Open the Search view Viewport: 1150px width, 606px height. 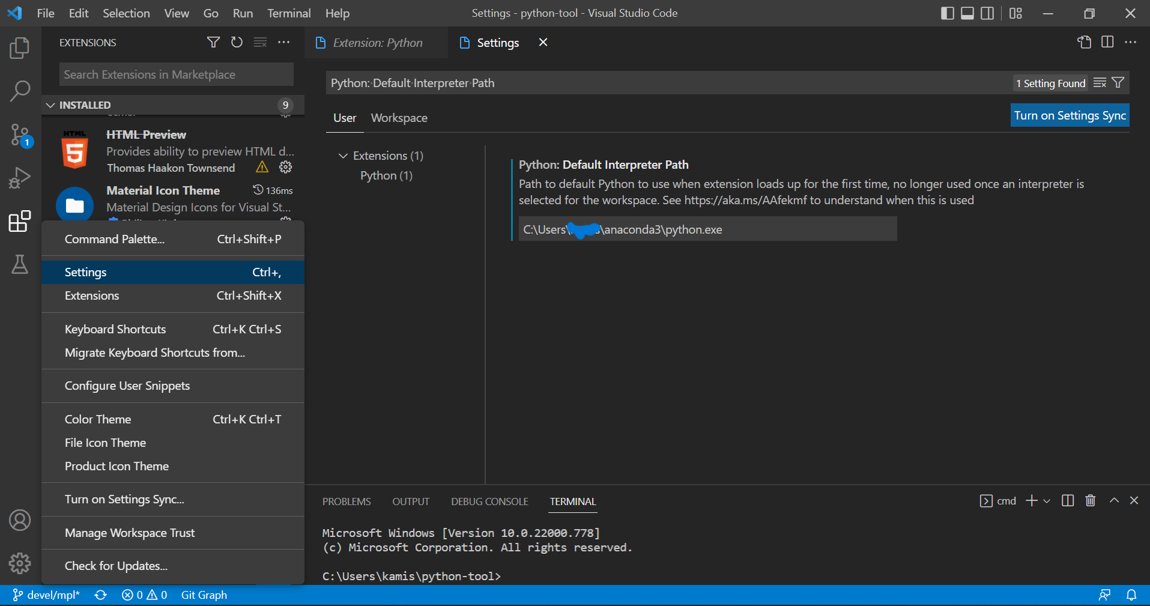[x=20, y=91]
